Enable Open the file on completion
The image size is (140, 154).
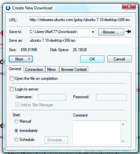click(12, 79)
